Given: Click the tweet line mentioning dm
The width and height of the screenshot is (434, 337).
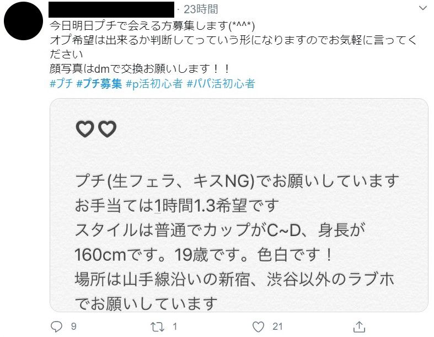Looking at the screenshot, I should [x=139, y=69].
